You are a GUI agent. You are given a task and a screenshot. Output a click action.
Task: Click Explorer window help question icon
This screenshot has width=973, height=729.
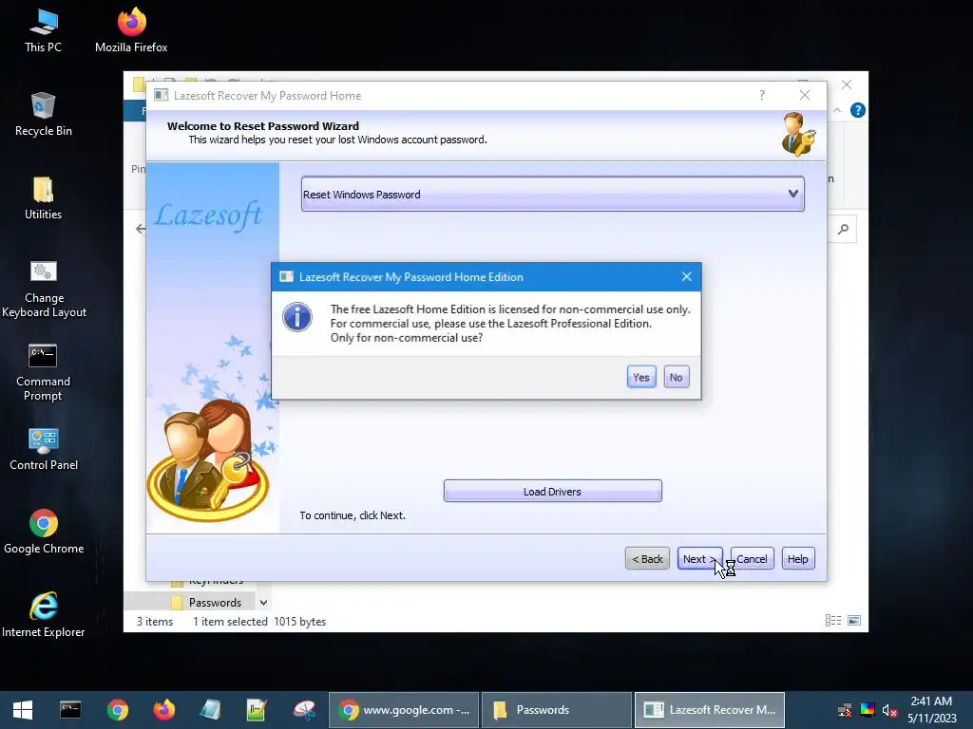click(858, 110)
